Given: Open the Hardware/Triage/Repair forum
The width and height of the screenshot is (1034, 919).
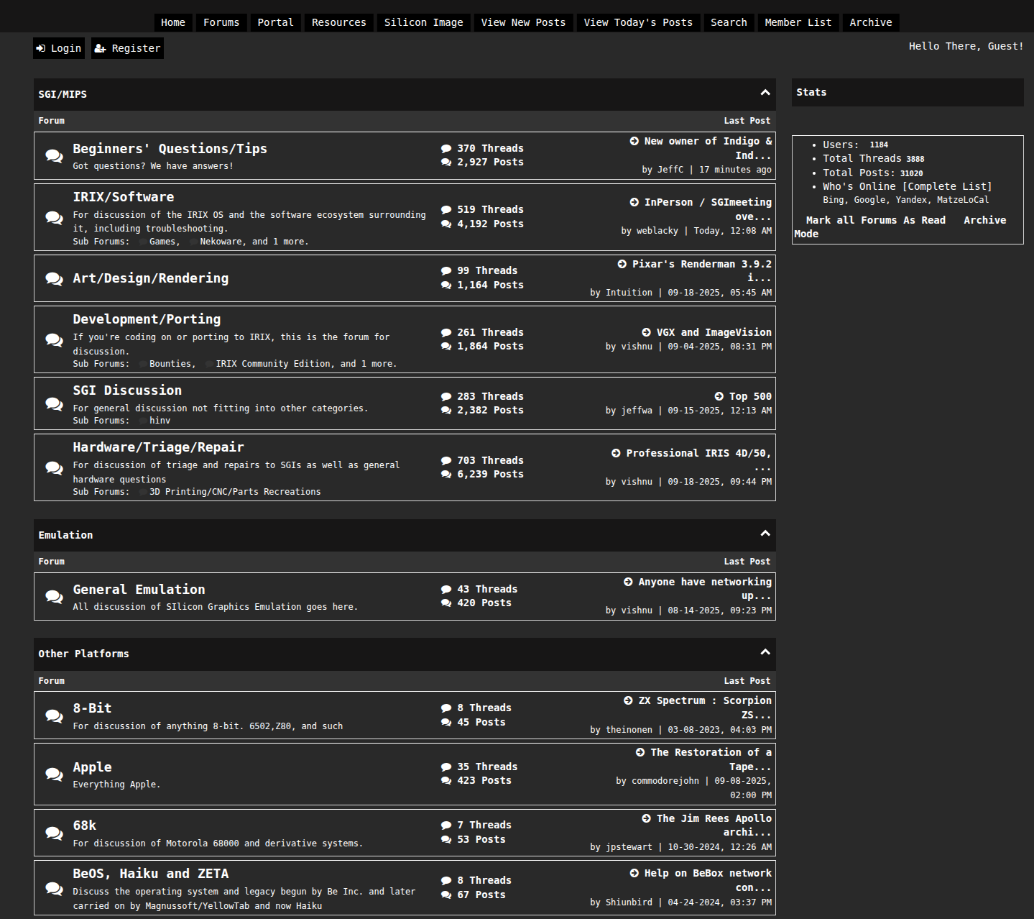Looking at the screenshot, I should (x=158, y=447).
